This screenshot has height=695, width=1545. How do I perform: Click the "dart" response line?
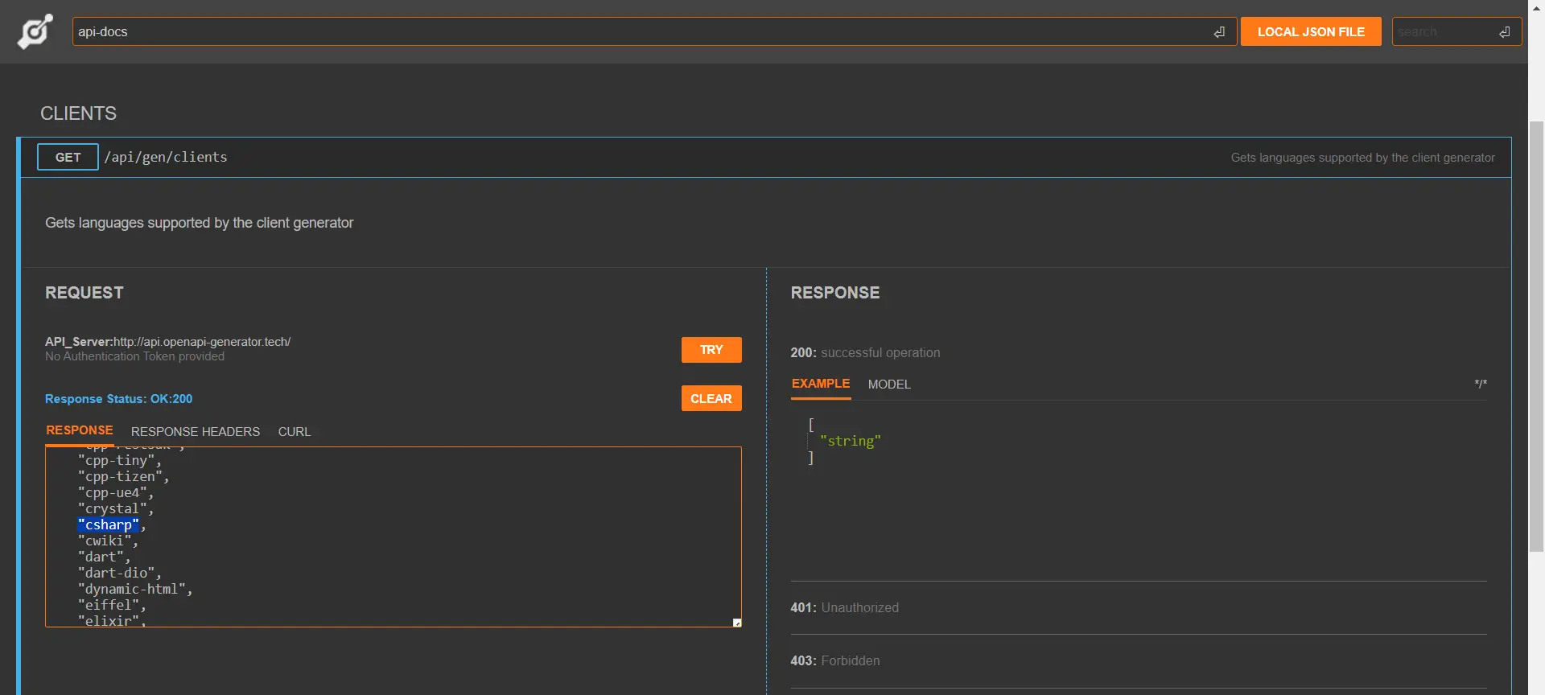[x=104, y=557]
